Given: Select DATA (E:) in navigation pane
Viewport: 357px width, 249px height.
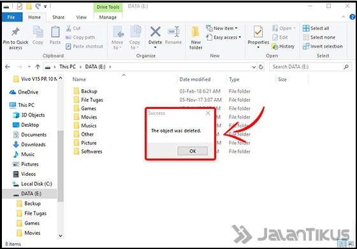Looking at the screenshot, I should point(29,194).
